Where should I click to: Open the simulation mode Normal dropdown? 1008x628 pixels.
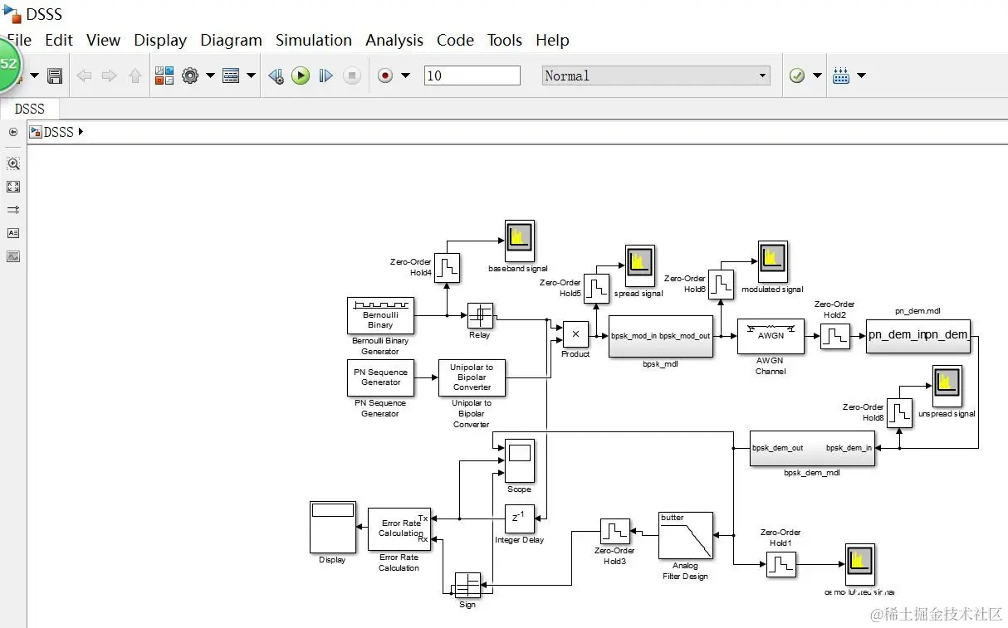[656, 75]
